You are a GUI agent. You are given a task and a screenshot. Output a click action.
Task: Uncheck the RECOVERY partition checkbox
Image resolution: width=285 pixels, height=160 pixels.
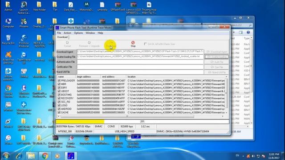pyautogui.click(x=59, y=98)
